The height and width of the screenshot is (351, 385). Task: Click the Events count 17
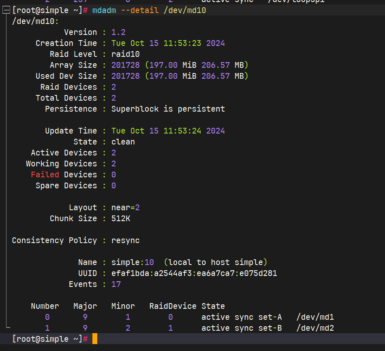(x=116, y=284)
